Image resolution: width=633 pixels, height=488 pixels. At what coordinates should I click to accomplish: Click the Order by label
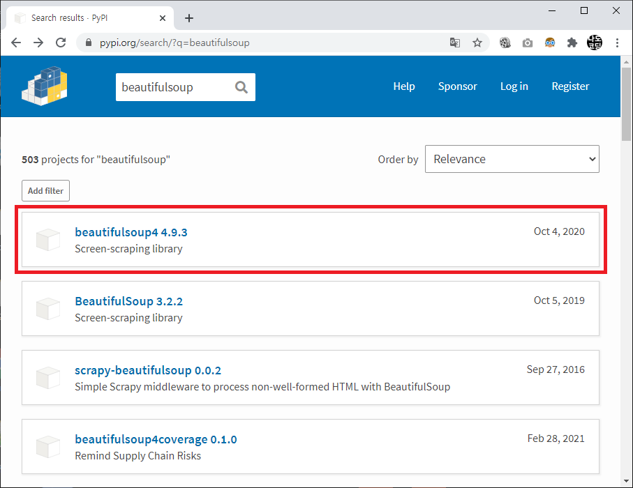point(398,160)
